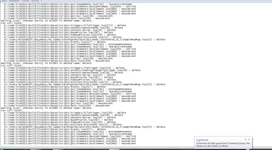Click notification message to open screenshot folder
The width and height of the screenshot is (272, 150).
223,145
